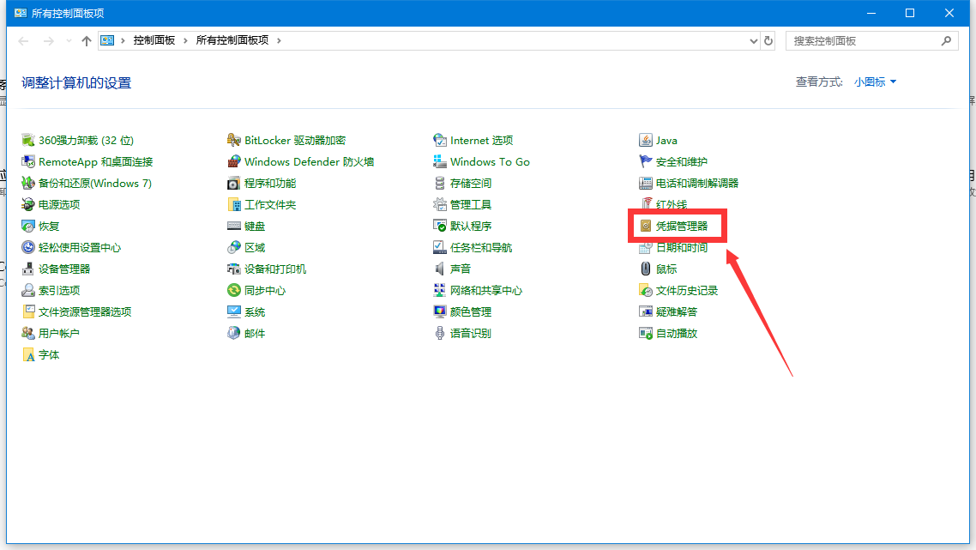Open the 日期和时间 icon
Viewport: 976px width, 550px height.
[x=646, y=247]
